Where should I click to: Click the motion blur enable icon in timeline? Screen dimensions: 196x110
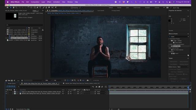(102, 87)
